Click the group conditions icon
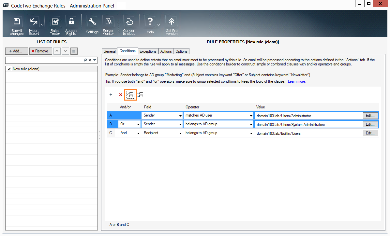The width and height of the screenshot is (390, 236). point(130,95)
